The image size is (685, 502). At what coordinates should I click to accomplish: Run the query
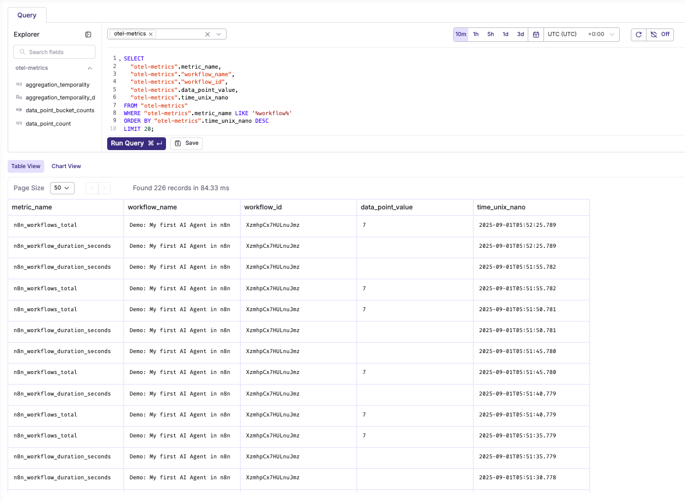(136, 143)
